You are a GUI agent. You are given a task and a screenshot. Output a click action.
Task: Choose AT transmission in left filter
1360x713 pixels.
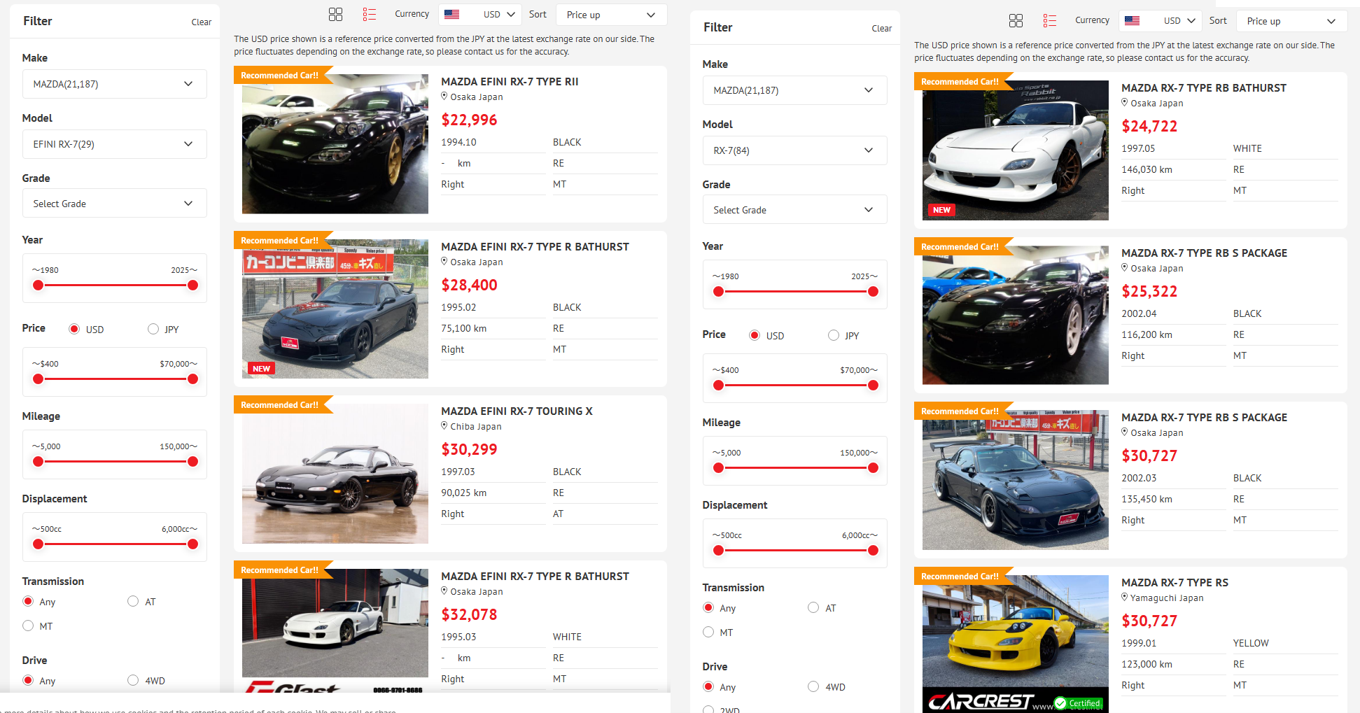point(133,601)
